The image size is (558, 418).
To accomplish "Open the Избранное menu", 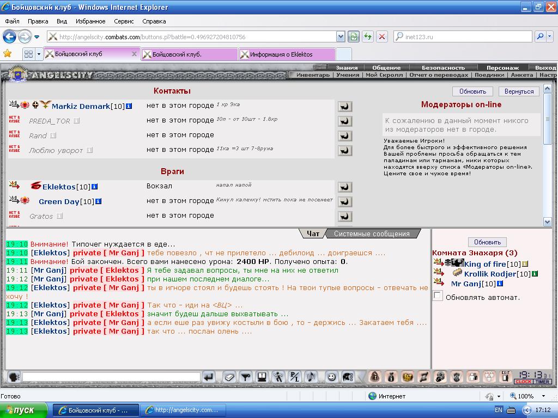I will point(90,21).
